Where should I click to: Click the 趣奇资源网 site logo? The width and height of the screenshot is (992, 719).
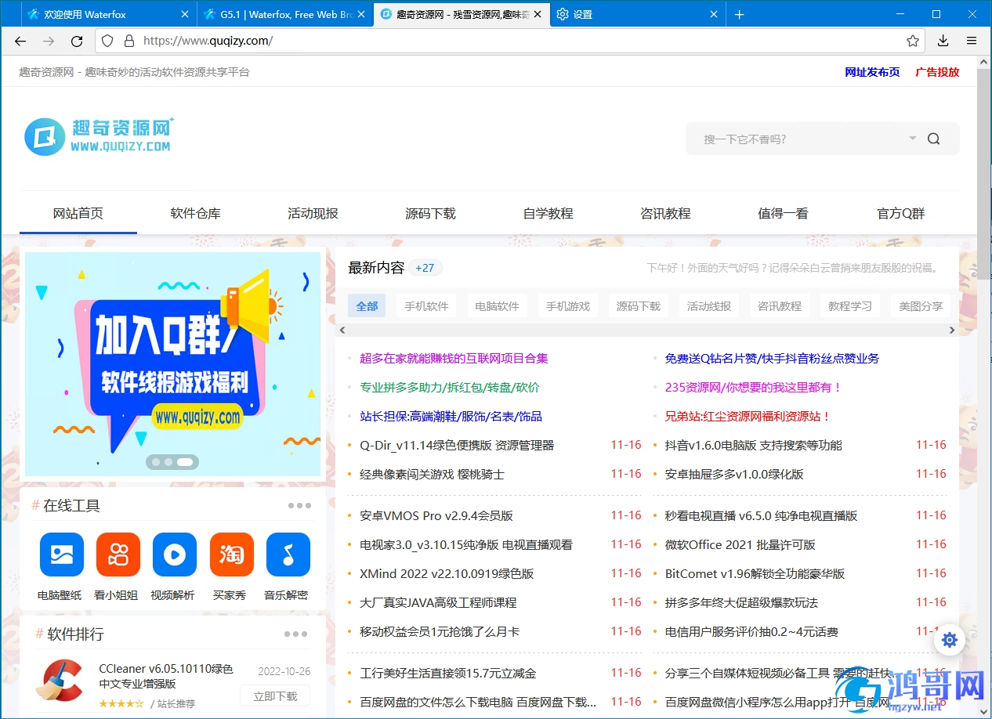click(x=98, y=136)
